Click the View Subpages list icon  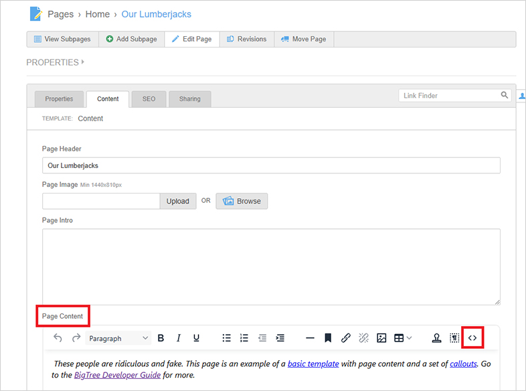click(x=37, y=39)
